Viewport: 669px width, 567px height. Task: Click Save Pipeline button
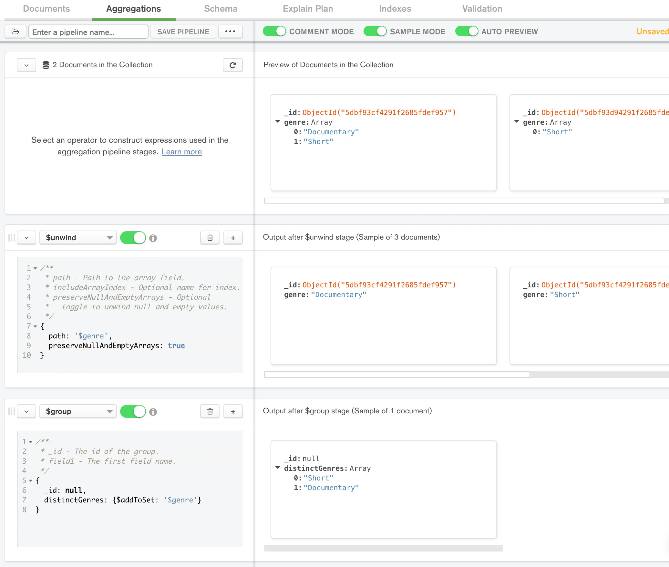(x=183, y=32)
